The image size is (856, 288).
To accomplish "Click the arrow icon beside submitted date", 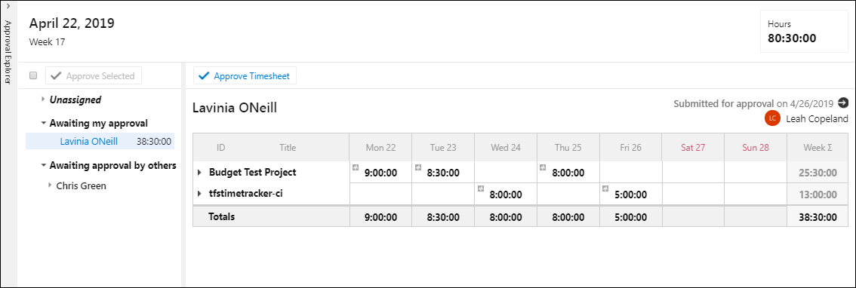I will pos(843,103).
